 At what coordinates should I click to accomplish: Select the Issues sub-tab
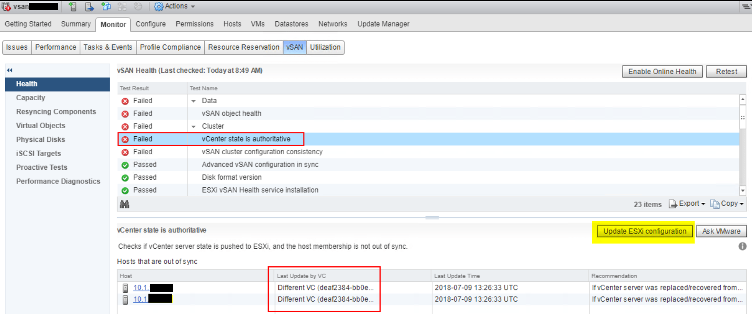click(17, 47)
